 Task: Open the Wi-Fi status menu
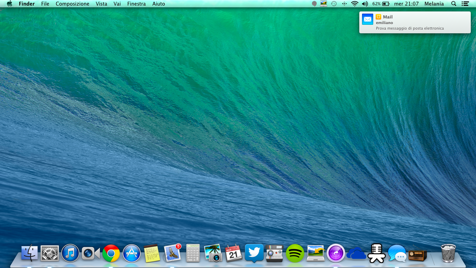coord(355,4)
